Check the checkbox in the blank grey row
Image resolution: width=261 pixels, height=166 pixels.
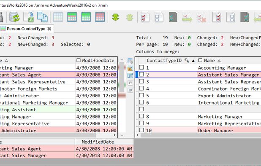[141, 109]
